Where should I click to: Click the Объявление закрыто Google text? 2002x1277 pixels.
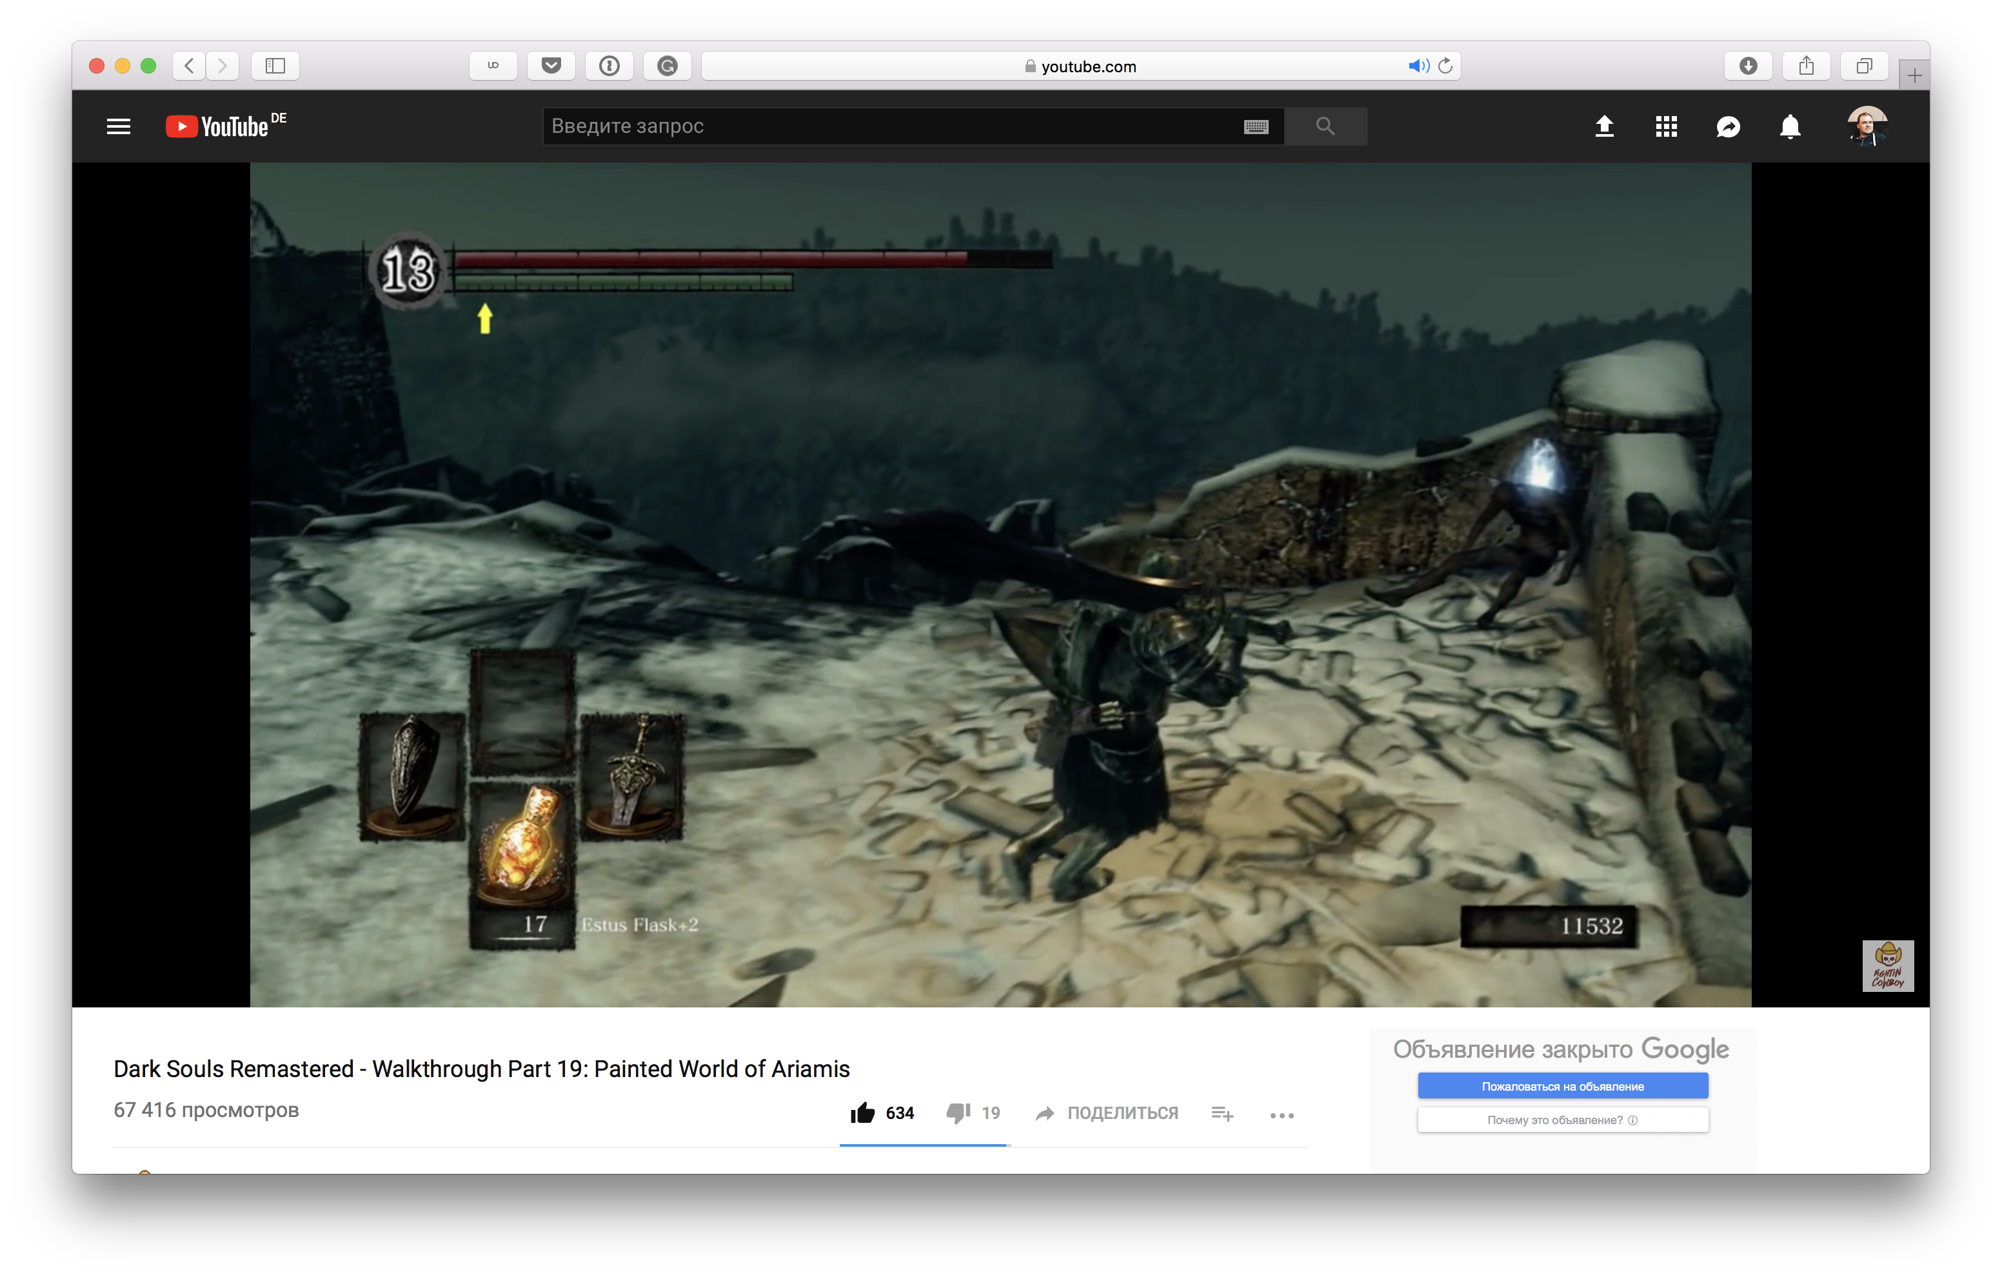coord(1561,1049)
